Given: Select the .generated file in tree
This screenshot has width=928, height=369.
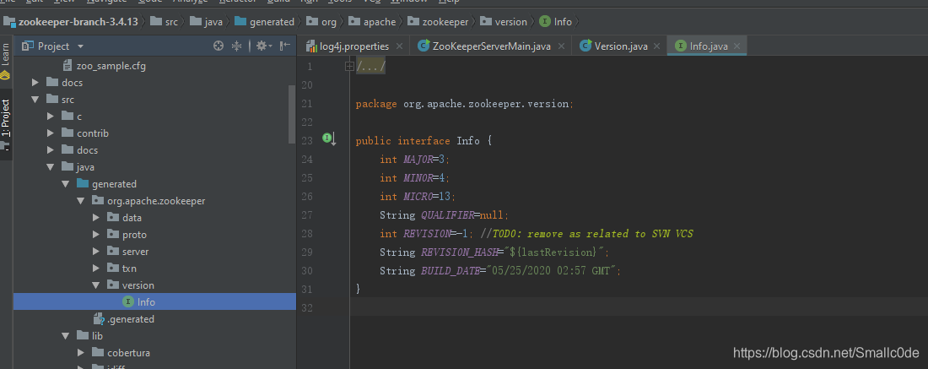Looking at the screenshot, I should click(124, 318).
